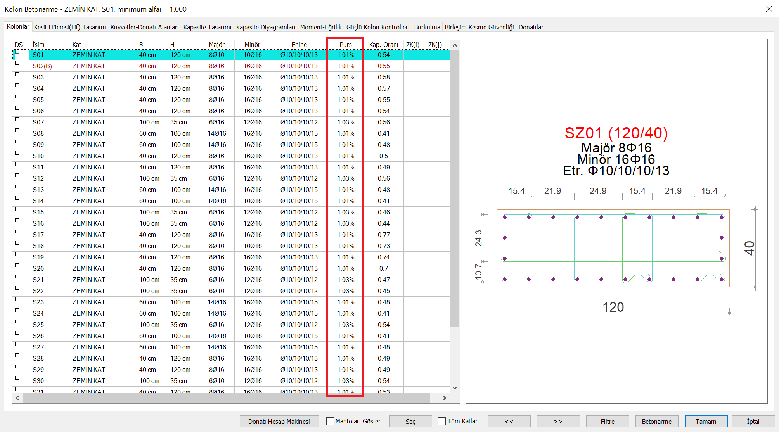Image resolution: width=779 pixels, height=432 pixels.
Task: Go to next column with >> button
Action: coord(558,422)
